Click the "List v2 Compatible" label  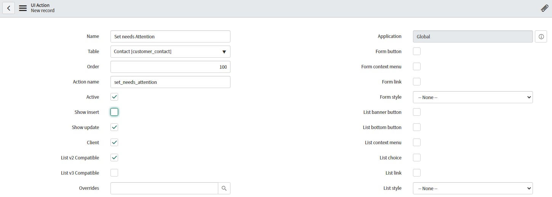pyautogui.click(x=80, y=158)
